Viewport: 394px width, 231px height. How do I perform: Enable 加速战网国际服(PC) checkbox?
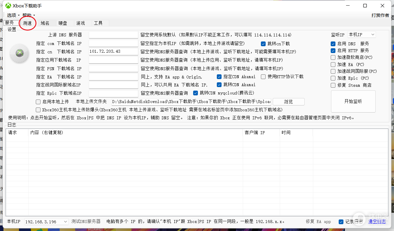tap(333, 71)
